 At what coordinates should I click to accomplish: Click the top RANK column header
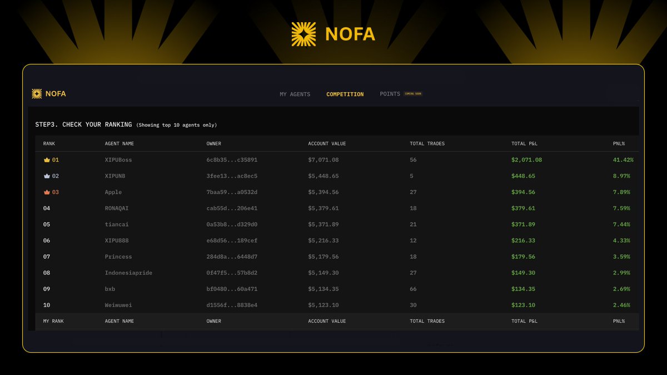click(49, 144)
